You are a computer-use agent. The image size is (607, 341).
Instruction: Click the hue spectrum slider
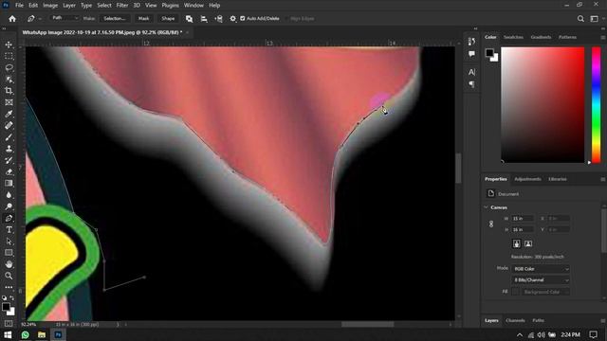point(597,105)
